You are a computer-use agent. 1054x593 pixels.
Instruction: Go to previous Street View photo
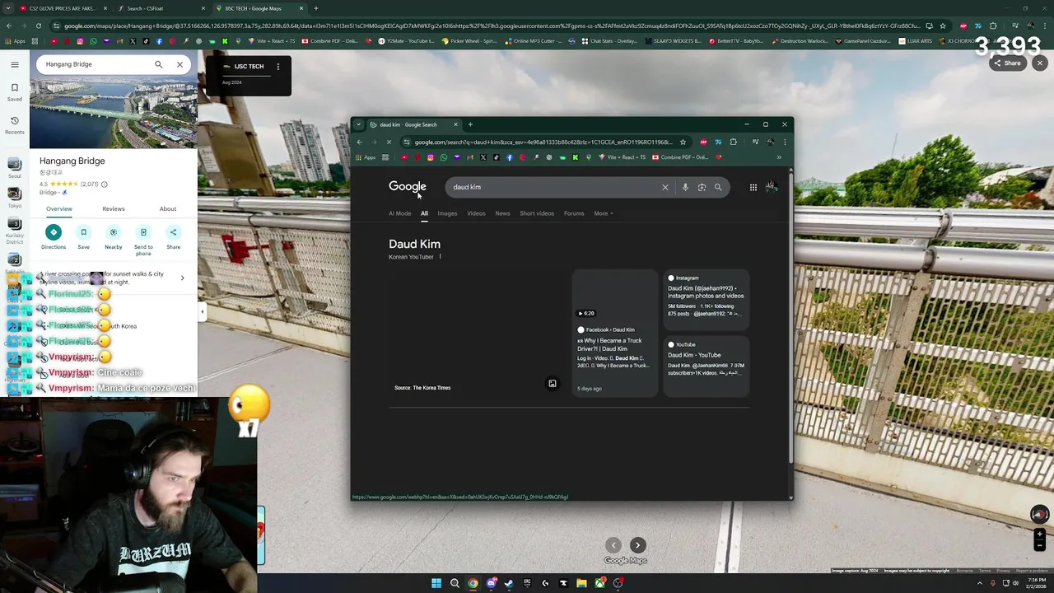[x=613, y=545]
